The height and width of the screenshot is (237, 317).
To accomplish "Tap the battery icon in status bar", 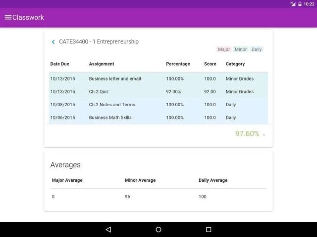I will 300,4.
